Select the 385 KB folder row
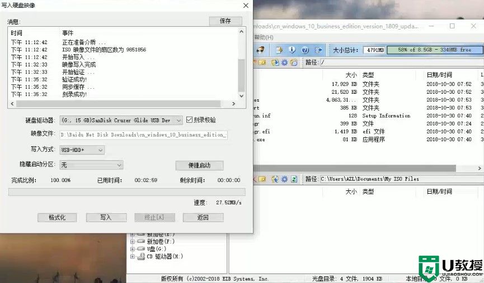The width and height of the screenshot is (484, 283). click(x=368, y=108)
